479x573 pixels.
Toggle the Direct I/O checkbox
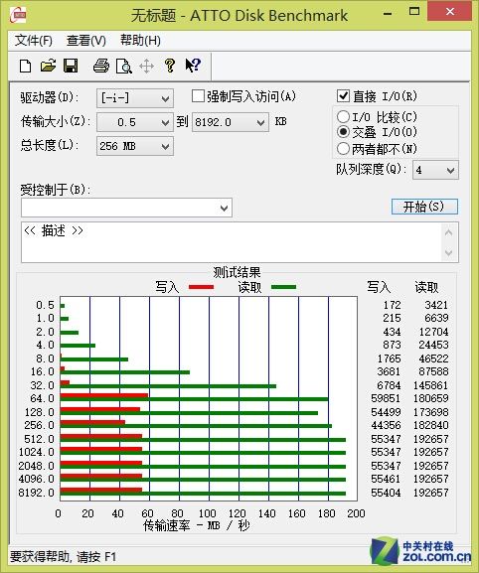coord(343,96)
